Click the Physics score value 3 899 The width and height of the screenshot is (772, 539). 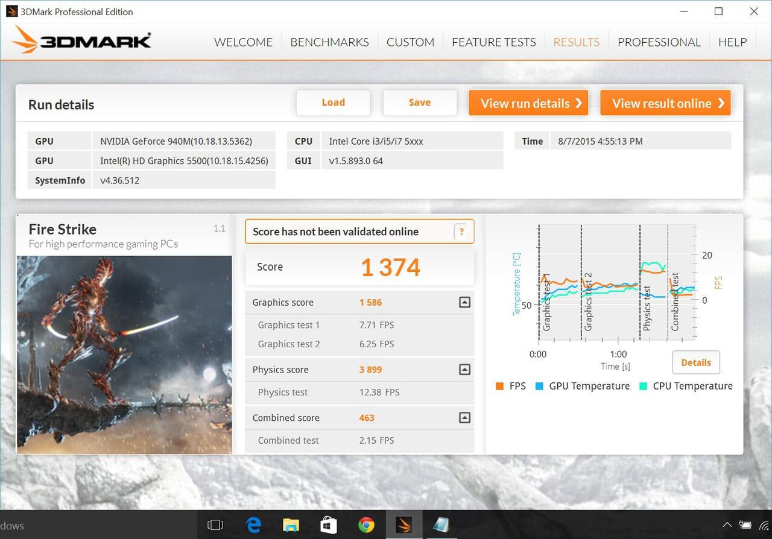pos(370,370)
